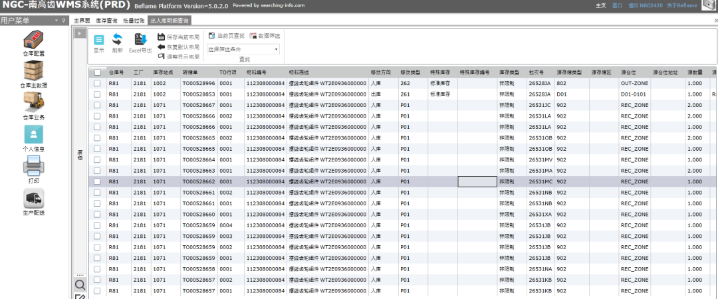Image resolution: width=718 pixels, height=299 pixels.
Task: Close the tab area with the X button
Action: [715, 21]
